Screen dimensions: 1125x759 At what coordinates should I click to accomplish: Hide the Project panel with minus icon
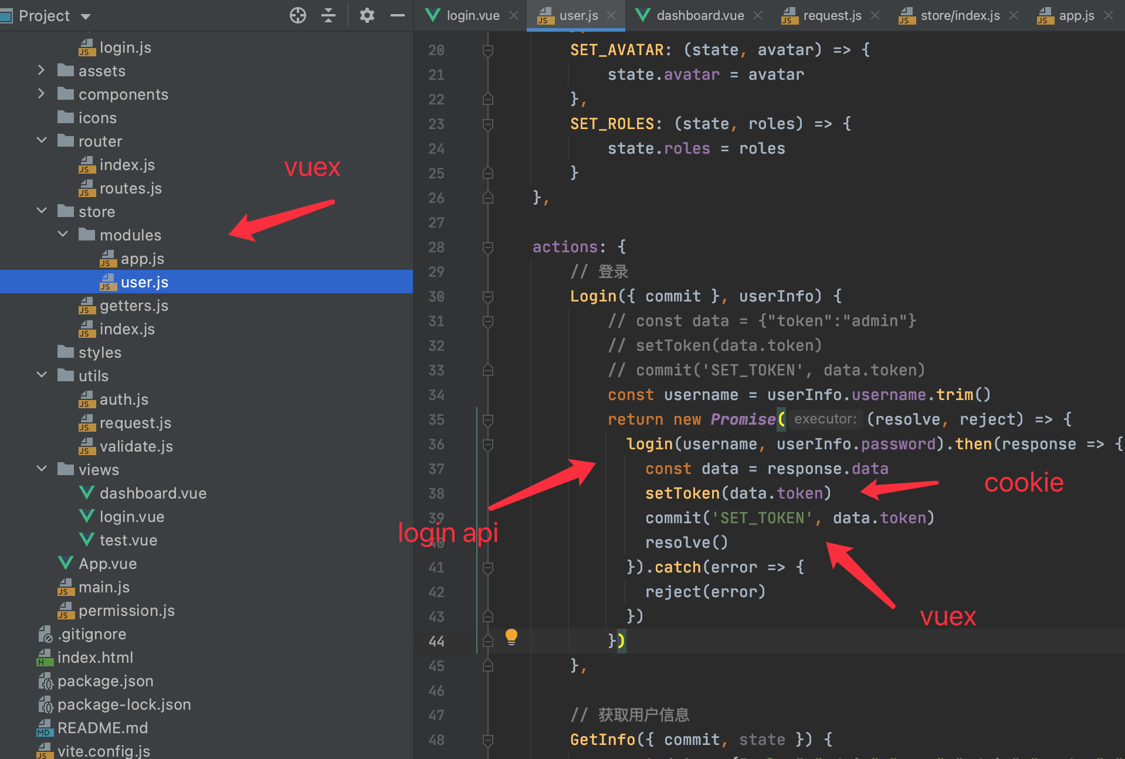[398, 15]
